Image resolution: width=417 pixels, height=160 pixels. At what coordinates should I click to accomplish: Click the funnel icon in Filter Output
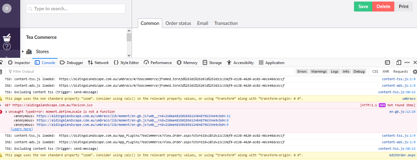pos(10,71)
